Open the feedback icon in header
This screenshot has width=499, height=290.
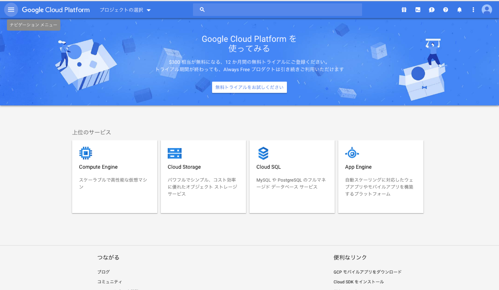click(432, 10)
